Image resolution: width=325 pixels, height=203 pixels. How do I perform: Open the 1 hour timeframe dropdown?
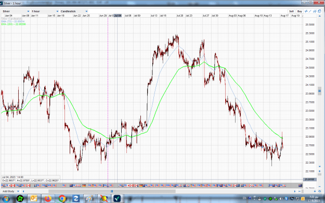point(45,11)
